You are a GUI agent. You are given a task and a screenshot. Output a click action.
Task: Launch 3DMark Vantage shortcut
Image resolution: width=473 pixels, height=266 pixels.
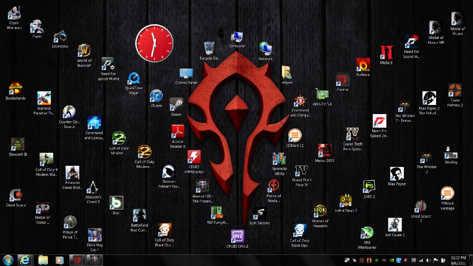tap(448, 199)
